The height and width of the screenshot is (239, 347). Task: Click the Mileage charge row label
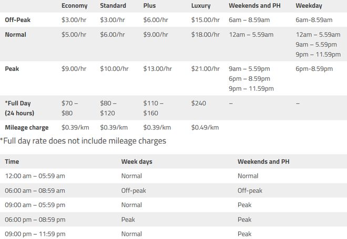point(27,127)
